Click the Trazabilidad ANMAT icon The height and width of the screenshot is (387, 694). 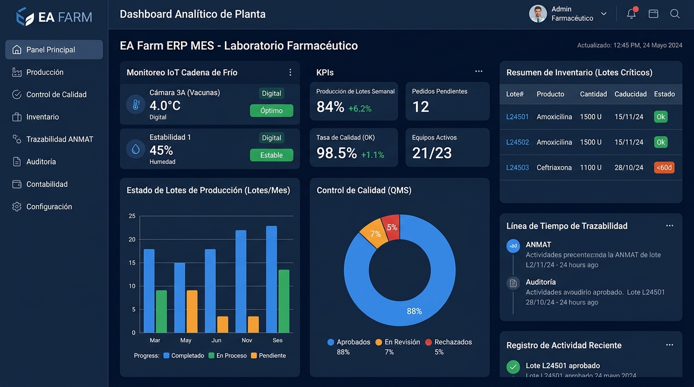tap(17, 139)
